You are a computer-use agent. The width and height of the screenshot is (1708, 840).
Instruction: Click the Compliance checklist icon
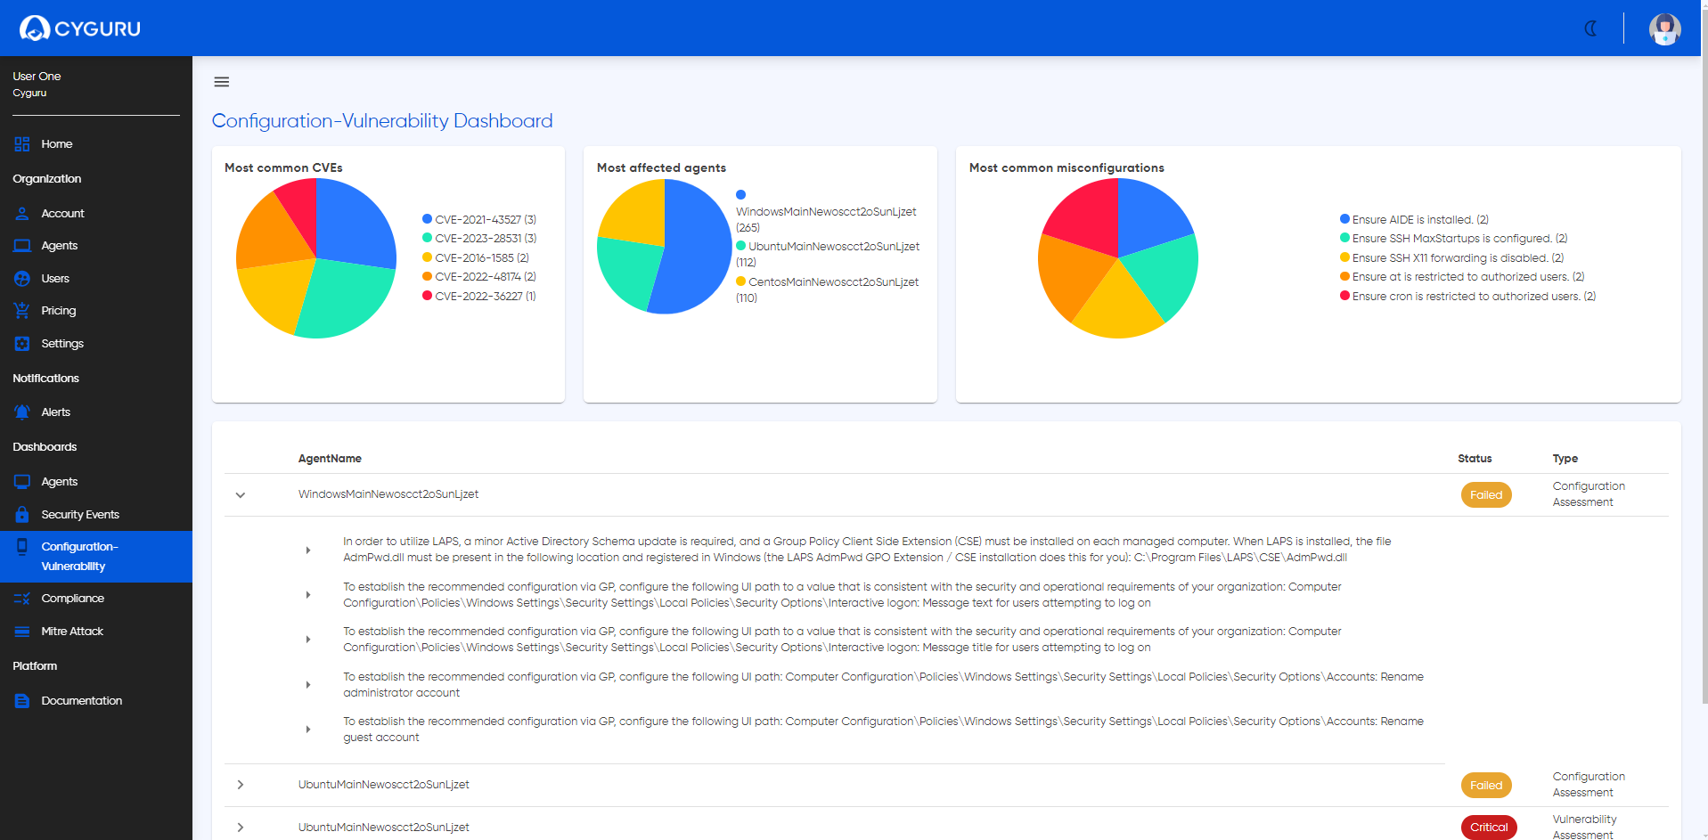click(x=22, y=599)
